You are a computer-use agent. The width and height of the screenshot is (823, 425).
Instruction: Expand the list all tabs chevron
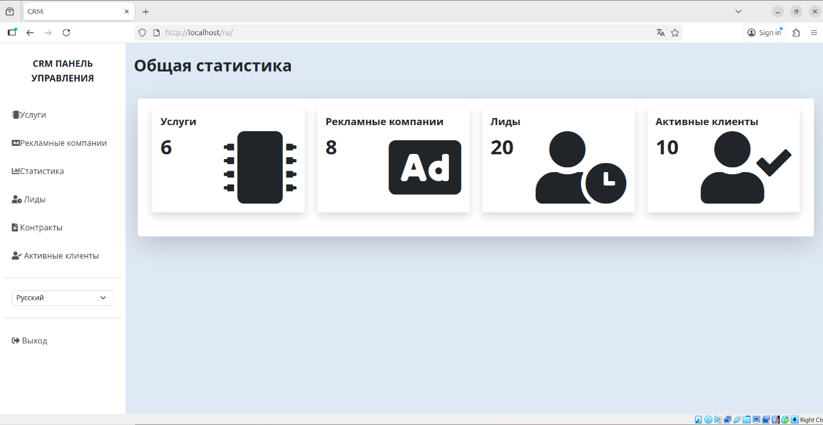pyautogui.click(x=738, y=11)
